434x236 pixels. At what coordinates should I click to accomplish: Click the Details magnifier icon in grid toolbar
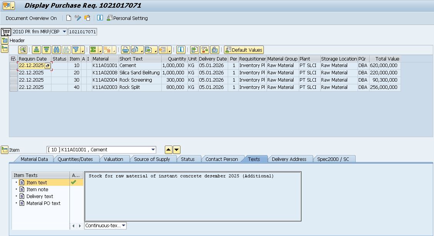click(x=23, y=50)
